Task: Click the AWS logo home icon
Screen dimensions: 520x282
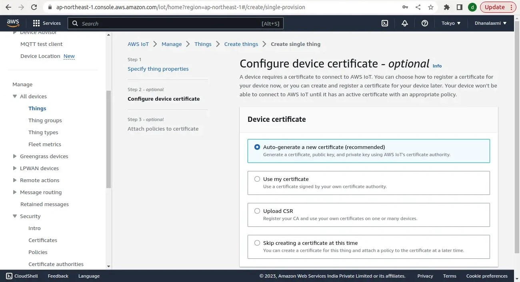Action: pos(13,23)
